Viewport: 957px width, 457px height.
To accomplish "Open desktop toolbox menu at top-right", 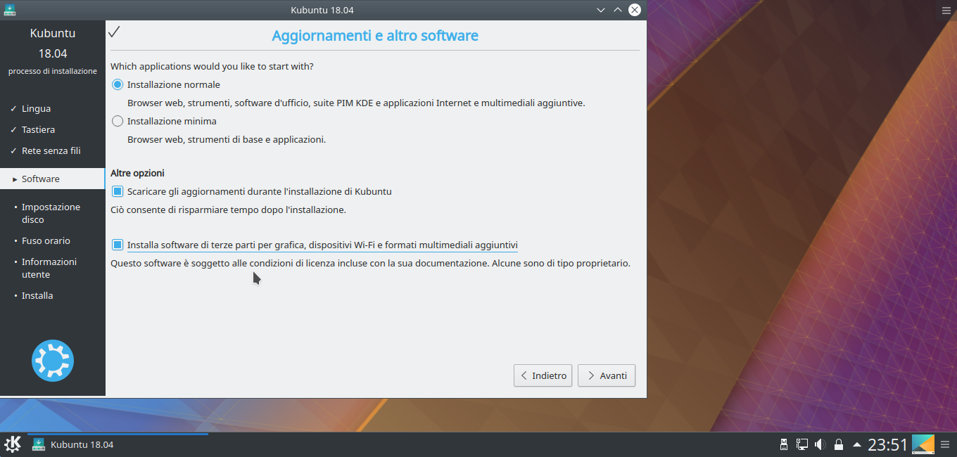I will pyautogui.click(x=946, y=10).
